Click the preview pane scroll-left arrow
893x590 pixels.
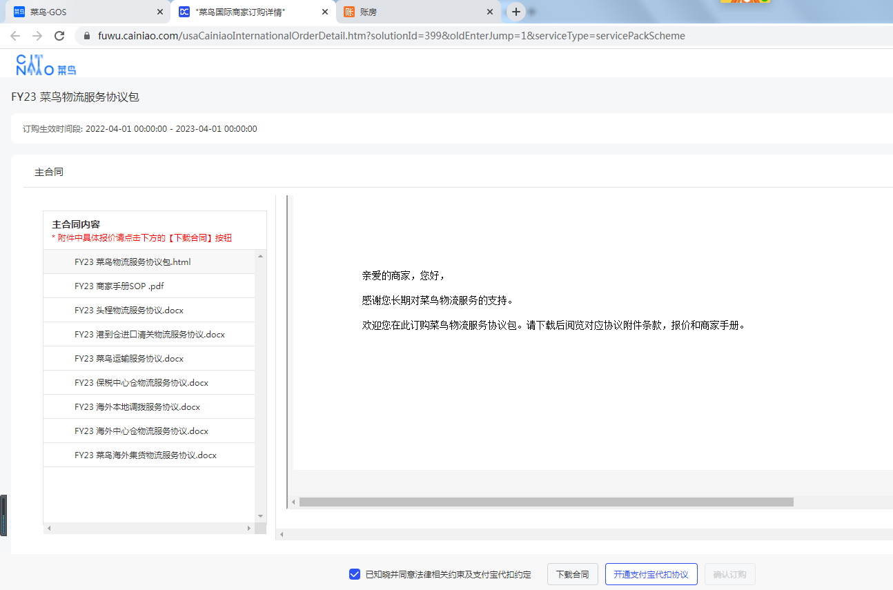293,502
